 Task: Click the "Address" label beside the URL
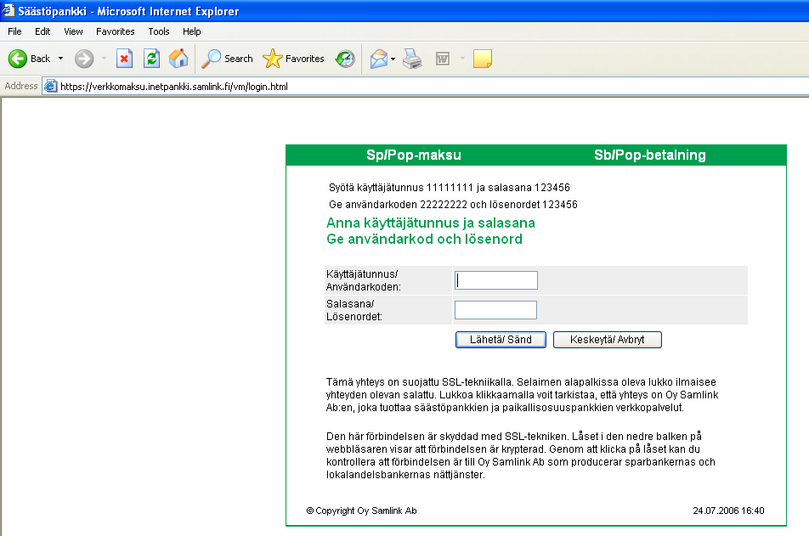21,86
